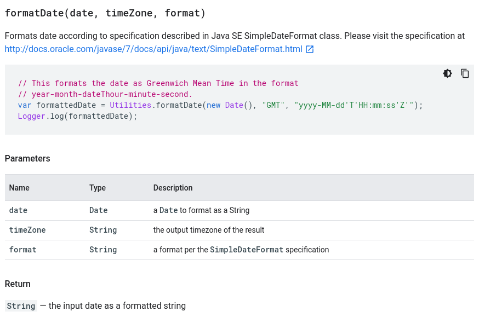The height and width of the screenshot is (317, 479).
Task: Click the "GMT" string in code
Action: 273,105
